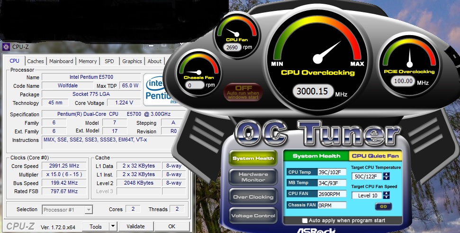Open the Processor #1 selection dropdown
This screenshot has height=233, width=460.
click(67, 209)
